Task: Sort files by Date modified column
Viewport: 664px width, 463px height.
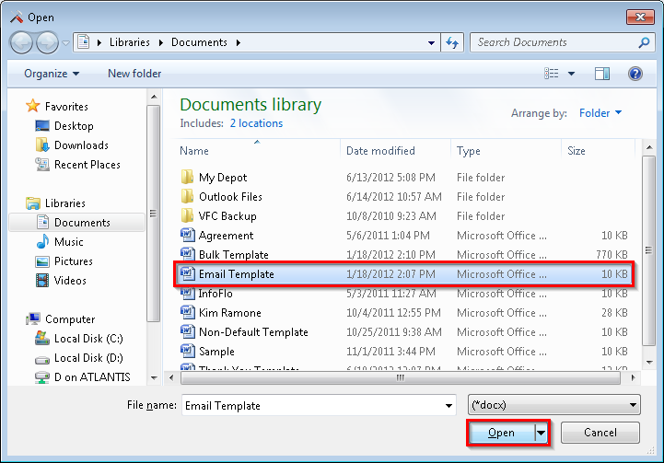Action: click(x=380, y=151)
